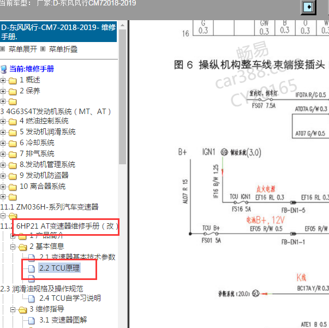Select 2 基本信息 folder label
Viewport: 329px width, 328px height.
tap(47, 246)
